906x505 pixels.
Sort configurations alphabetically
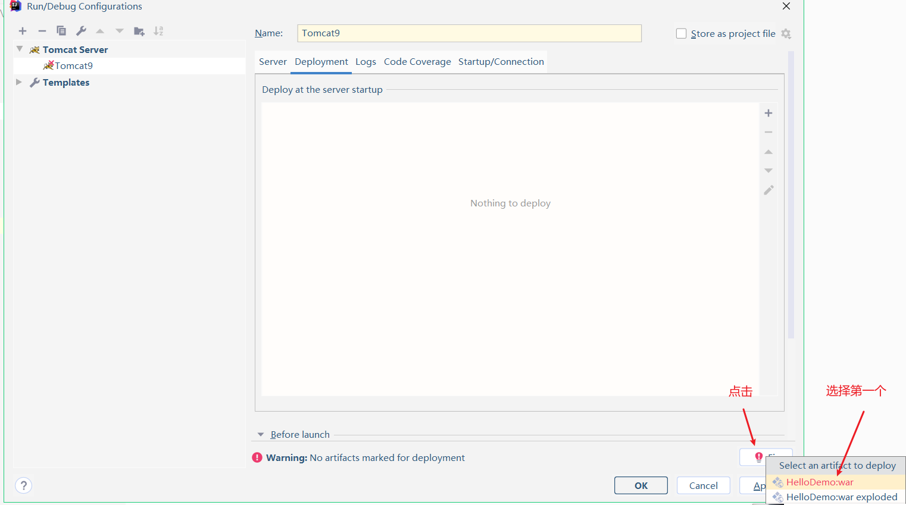(158, 31)
